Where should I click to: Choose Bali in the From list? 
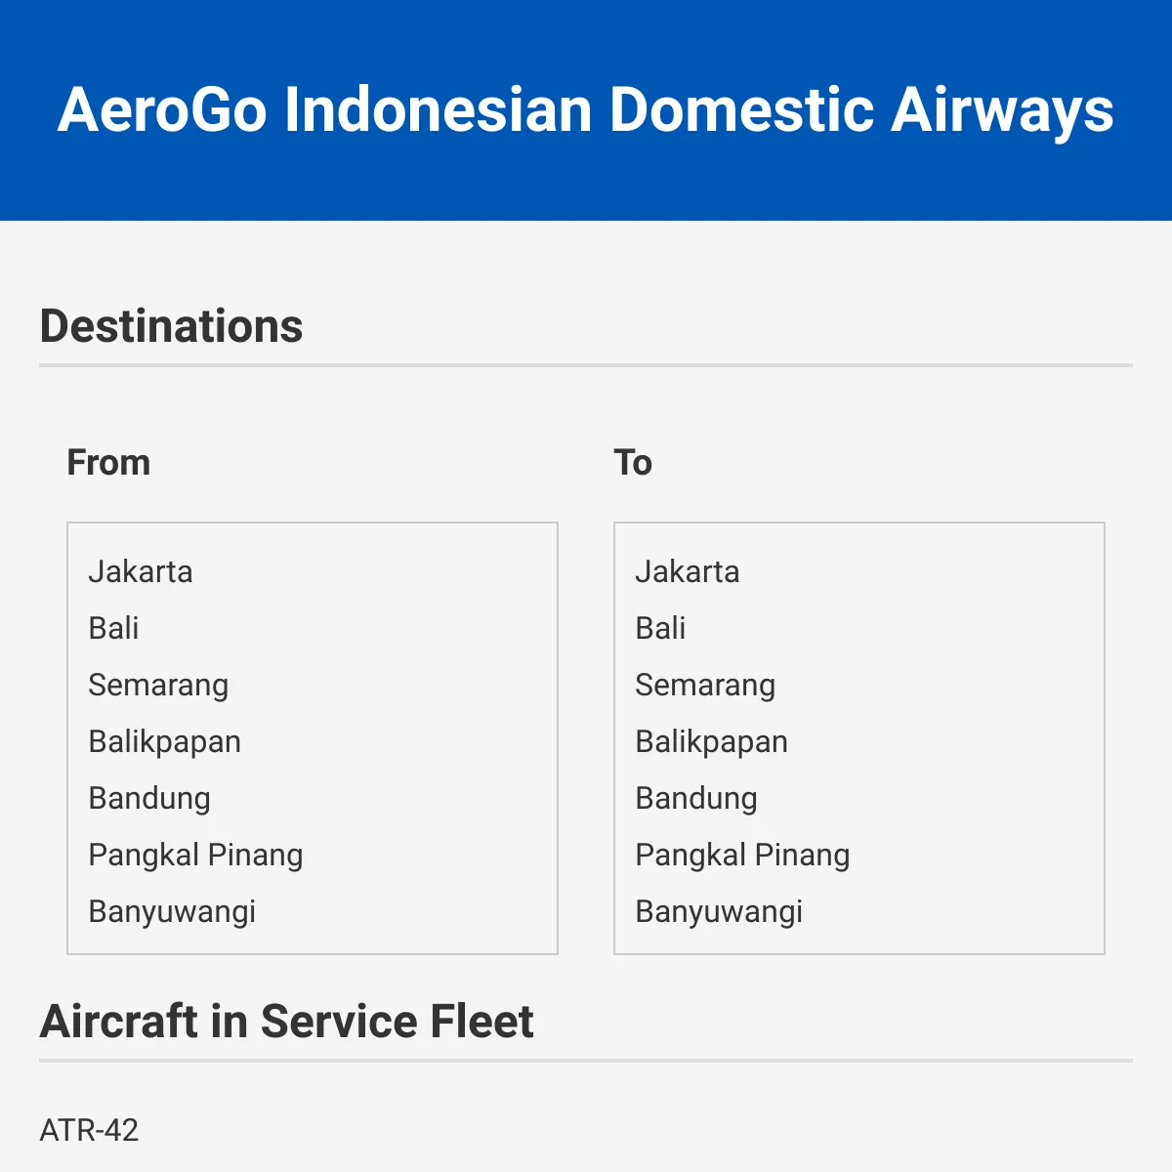pos(313,628)
